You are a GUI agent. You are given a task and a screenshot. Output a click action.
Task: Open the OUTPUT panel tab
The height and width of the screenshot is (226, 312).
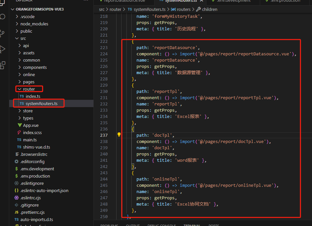pos(133,225)
